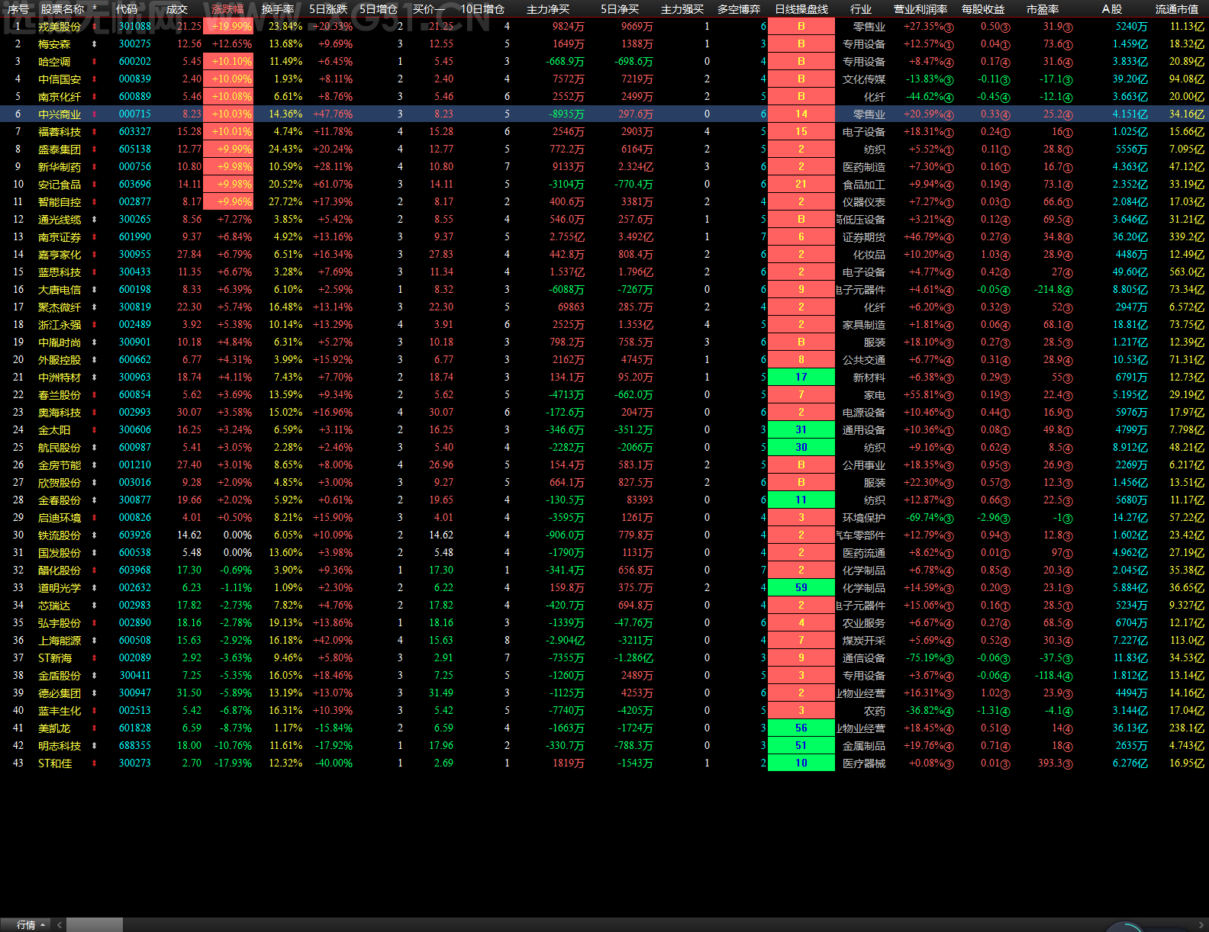Click the highlighted 中兴商业 stock name

pos(60,114)
